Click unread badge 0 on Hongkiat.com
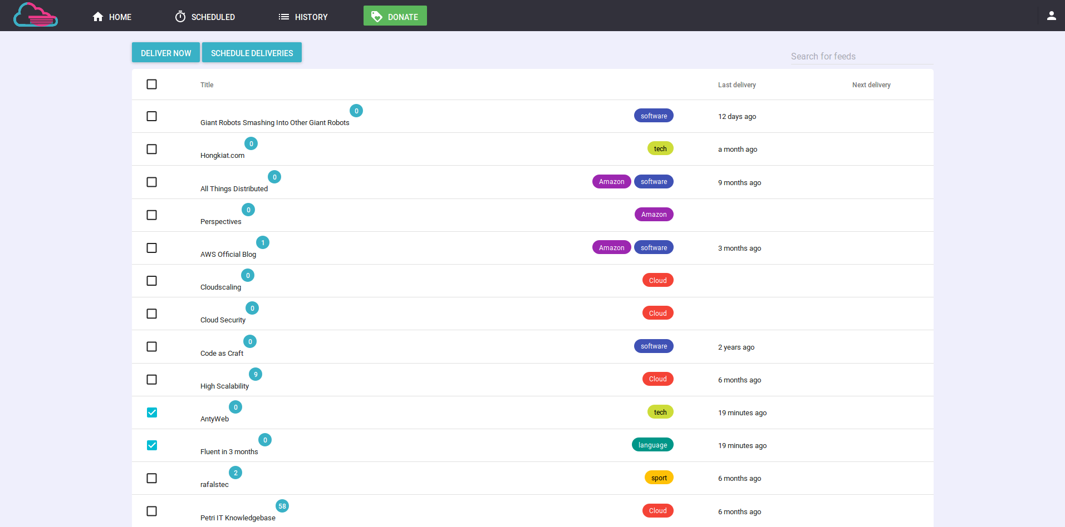Viewport: 1065px width, 527px height. coord(251,143)
